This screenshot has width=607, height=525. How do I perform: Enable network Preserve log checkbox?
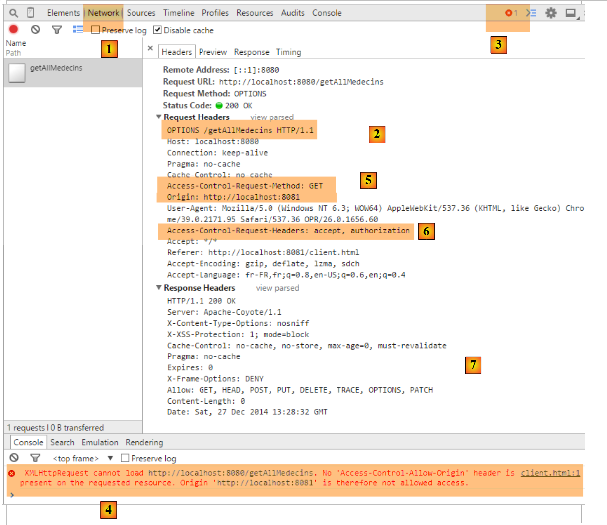[x=96, y=30]
